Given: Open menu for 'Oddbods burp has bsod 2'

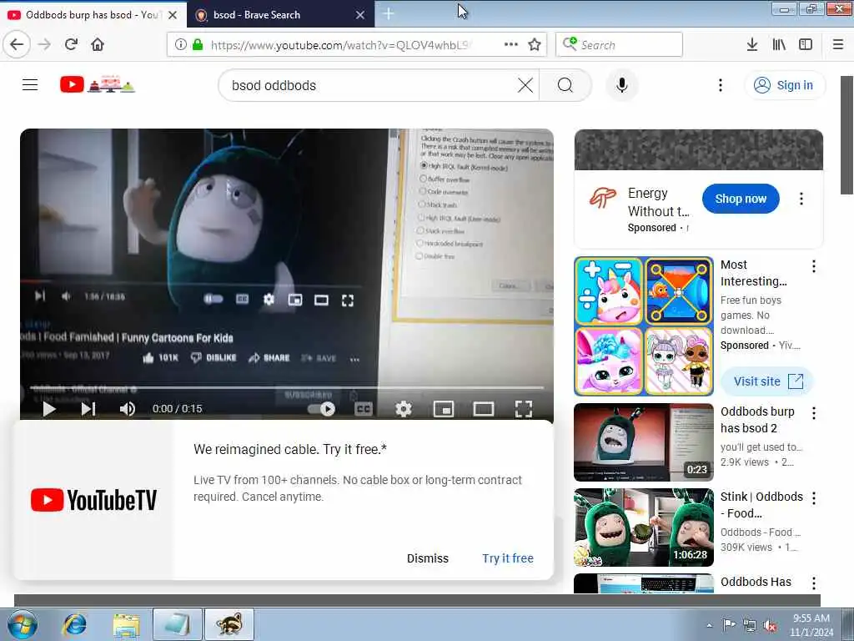Looking at the screenshot, I should 814,413.
